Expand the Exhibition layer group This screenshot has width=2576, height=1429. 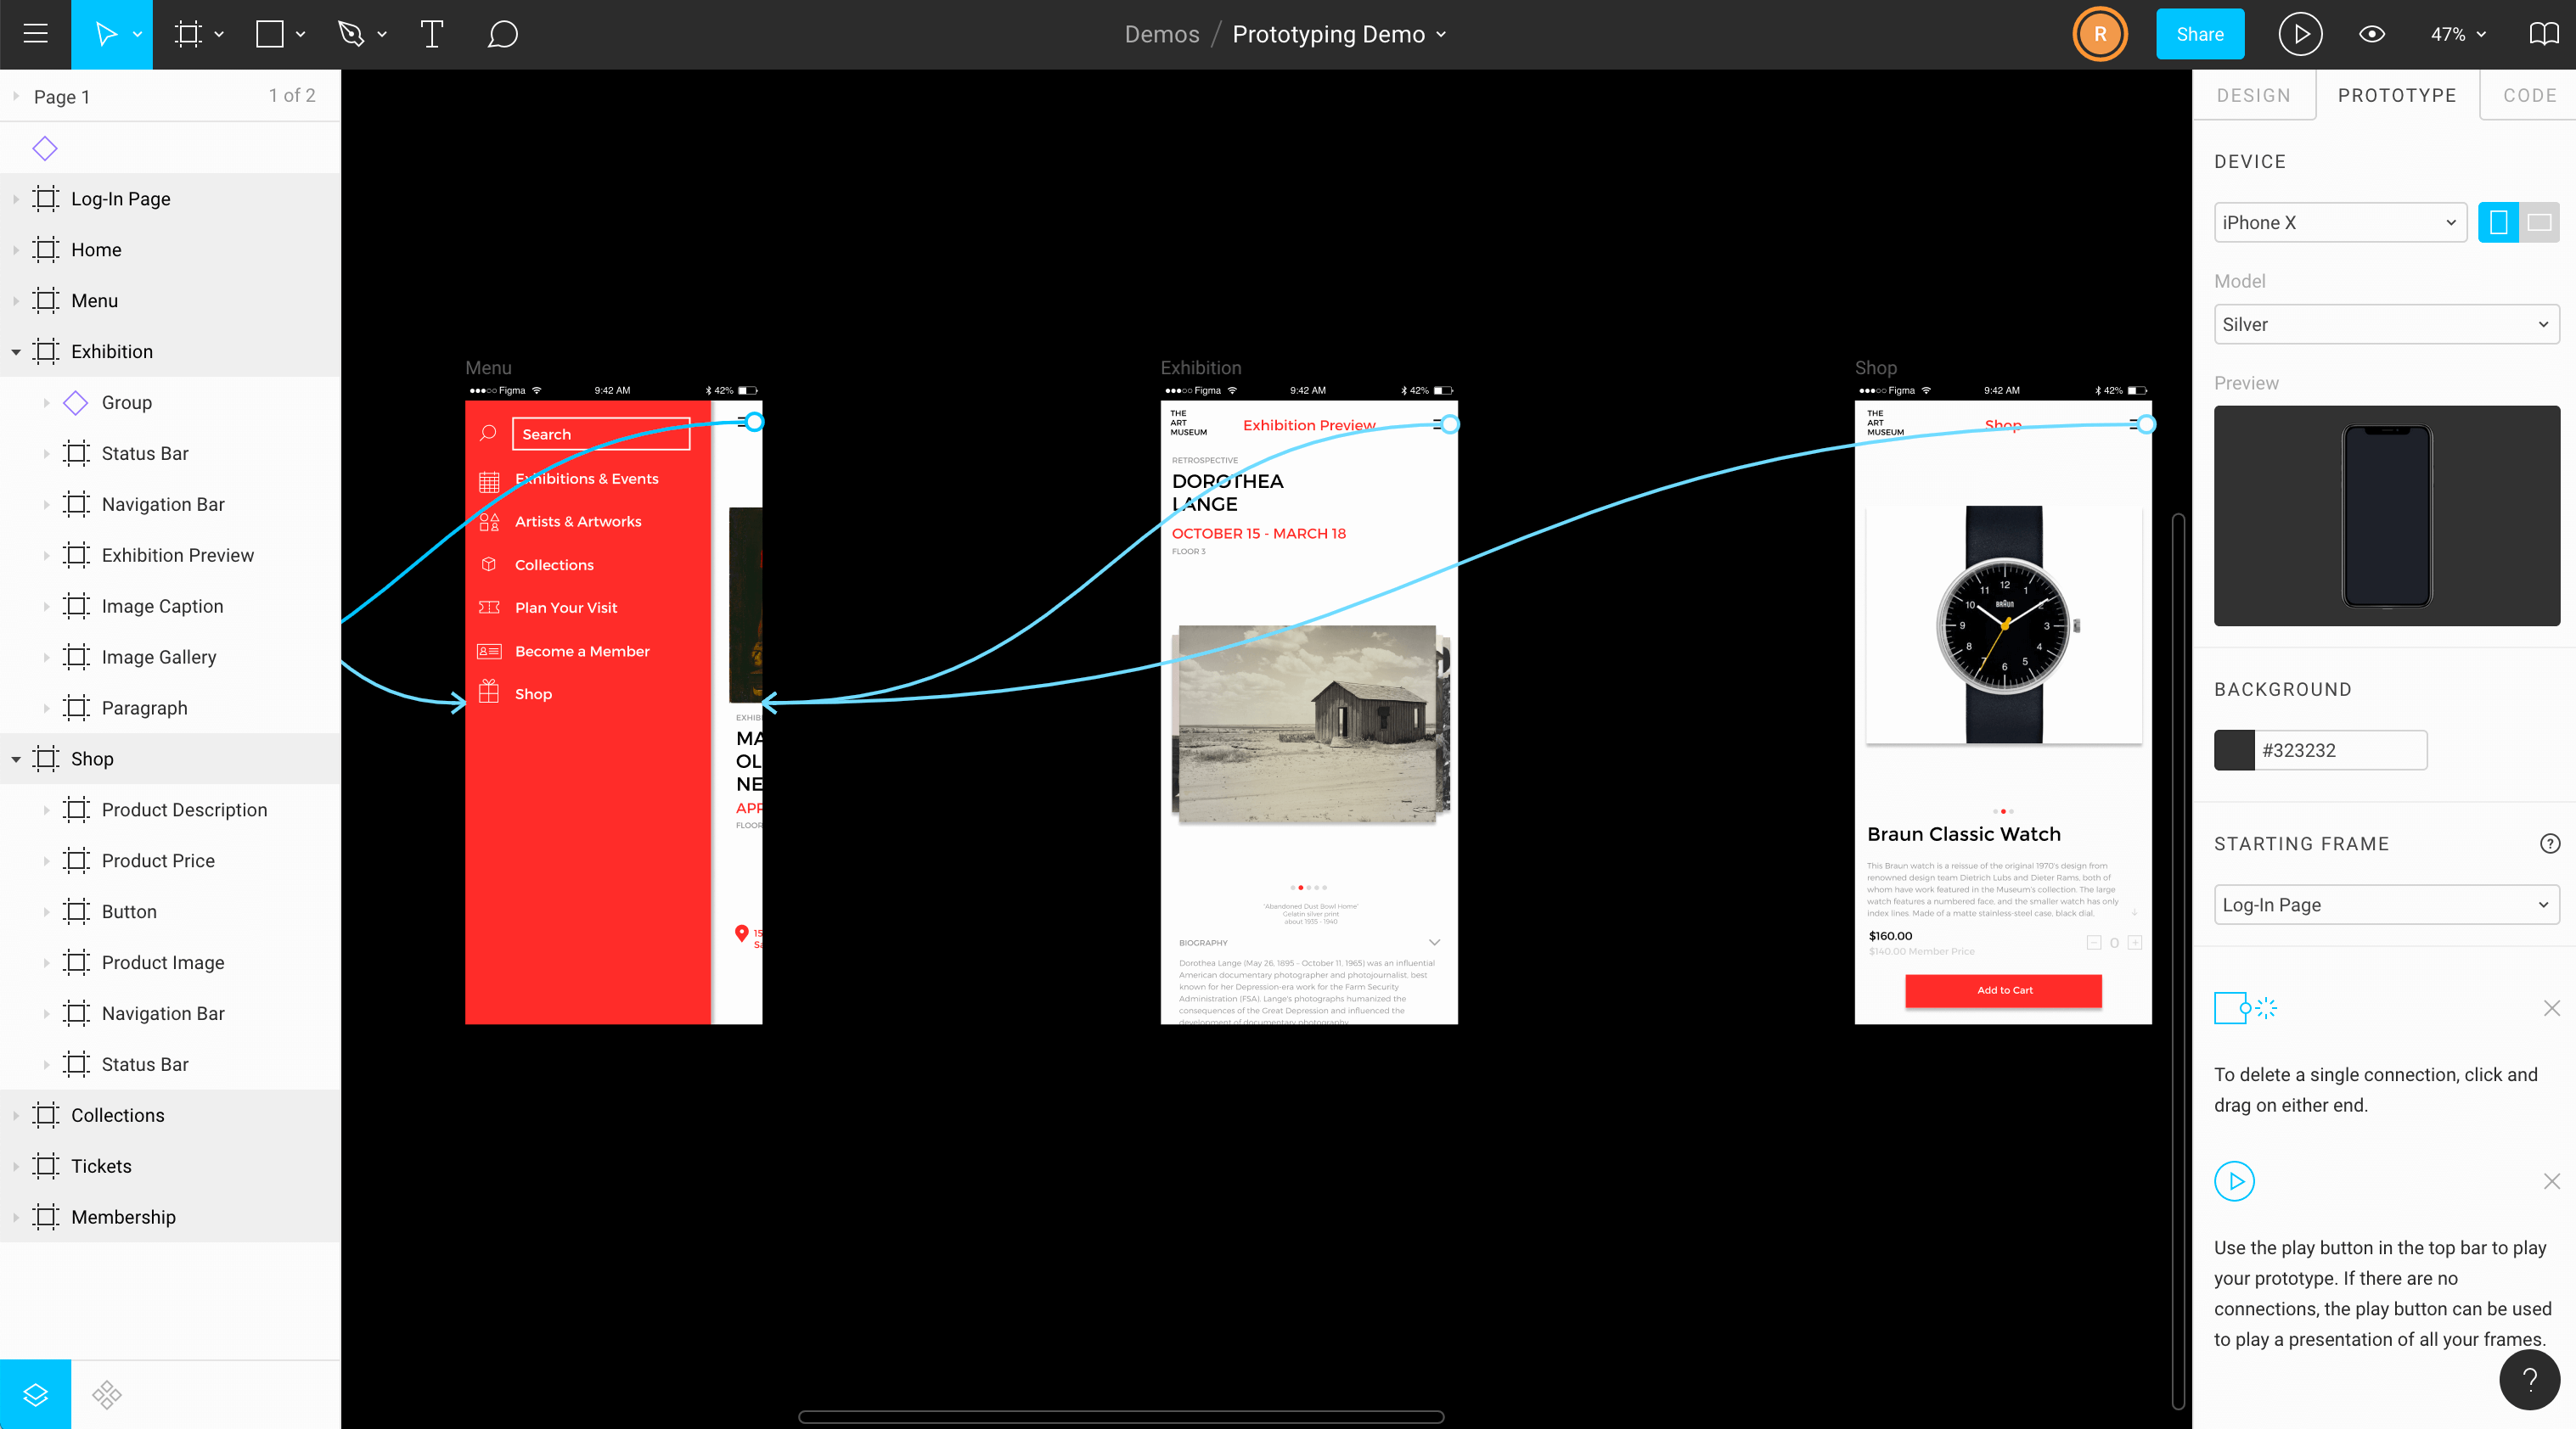14,352
